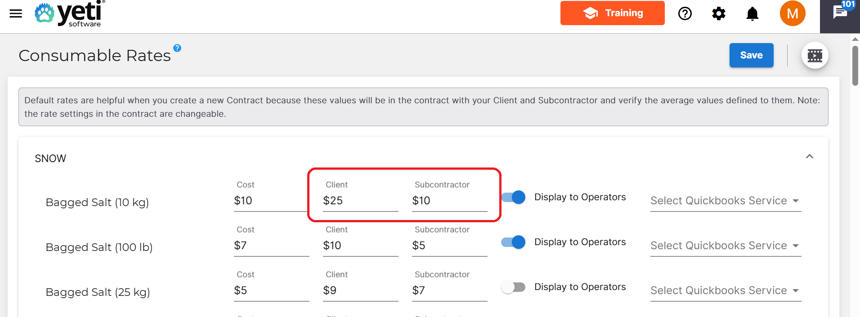This screenshot has width=860, height=317.
Task: Open Quickbooks Service dropdown for Bagged Salt (25 kg)
Action: click(x=725, y=291)
